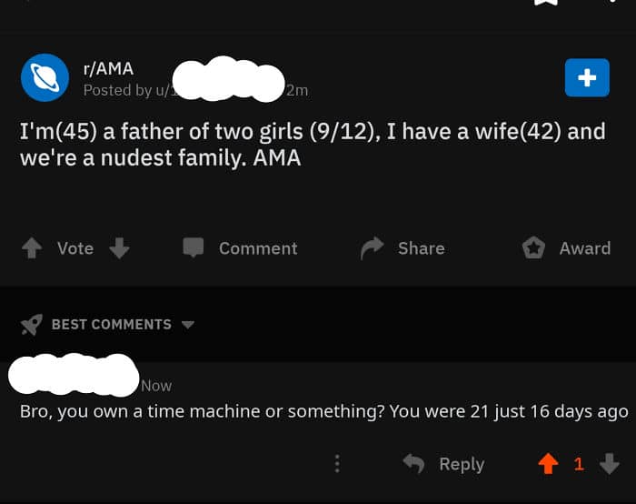The height and width of the screenshot is (504, 636).
Task: Open the comment's three-dot options menu
Action: click(x=337, y=464)
